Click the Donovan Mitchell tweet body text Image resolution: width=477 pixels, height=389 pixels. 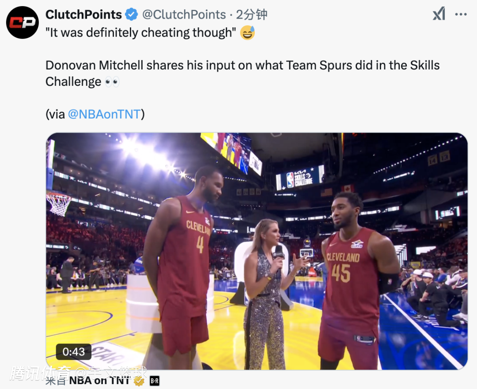242,73
